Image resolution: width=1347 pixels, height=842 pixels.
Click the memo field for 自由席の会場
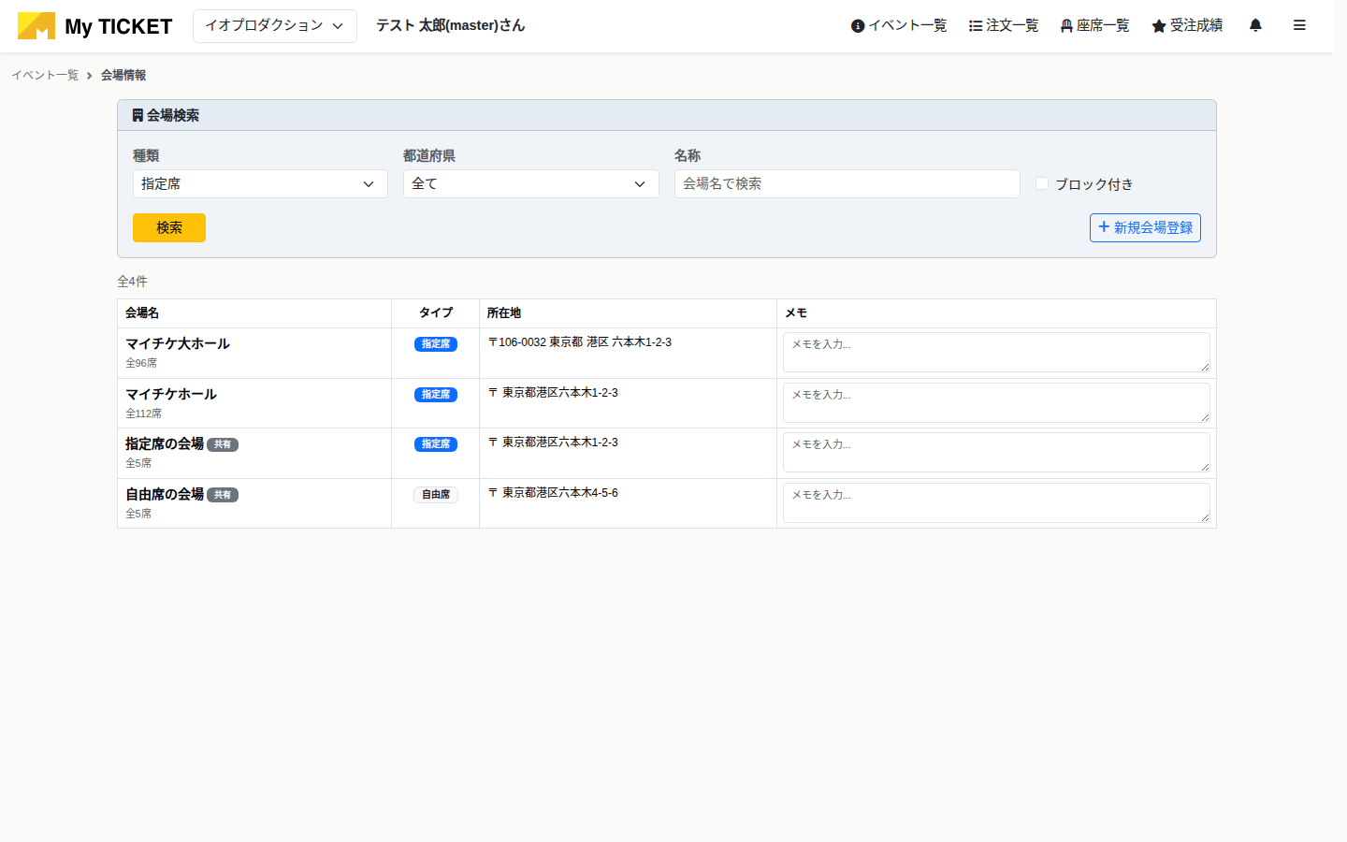click(x=996, y=502)
